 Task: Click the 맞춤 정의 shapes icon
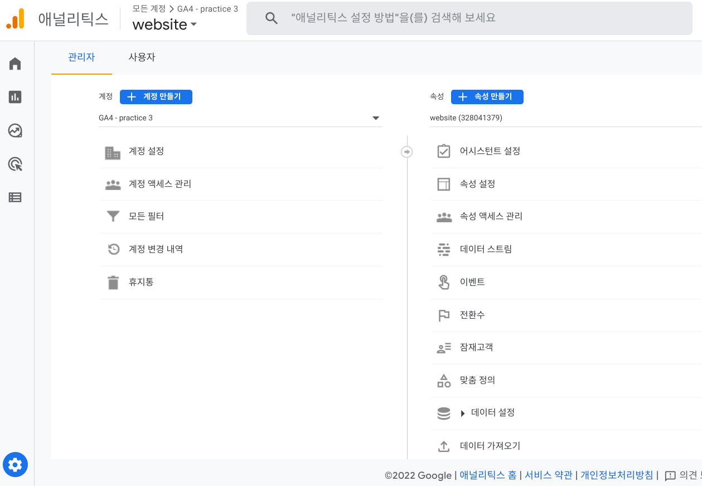coord(444,381)
